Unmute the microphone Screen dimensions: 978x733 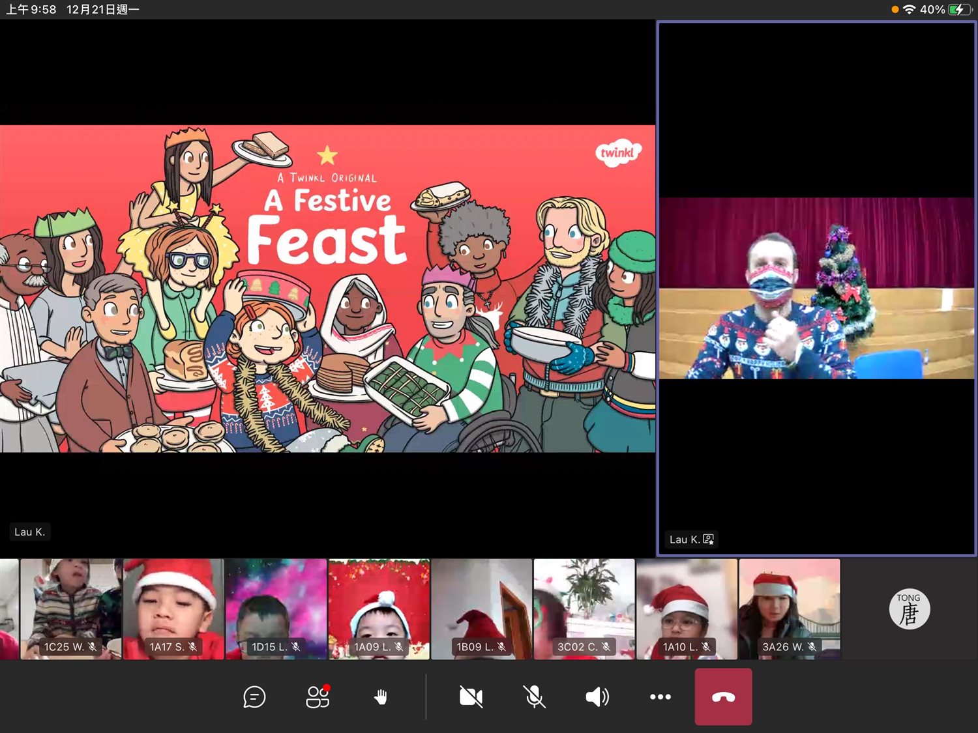(534, 697)
